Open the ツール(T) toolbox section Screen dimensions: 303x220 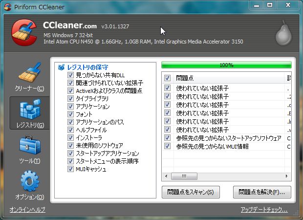click(29, 150)
